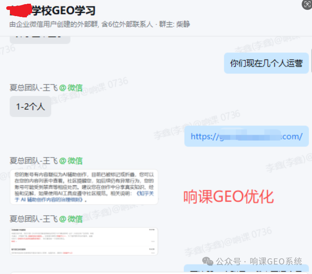Open the Zhihu AI-assisted content warning screenshot
Screen dimensions: 312x274
(84, 187)
